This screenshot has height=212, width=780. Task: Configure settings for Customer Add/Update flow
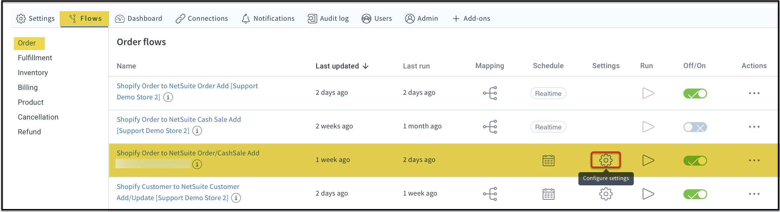click(x=606, y=194)
